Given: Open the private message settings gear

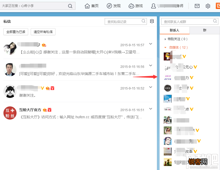Looking at the screenshot, I should tap(152, 21).
